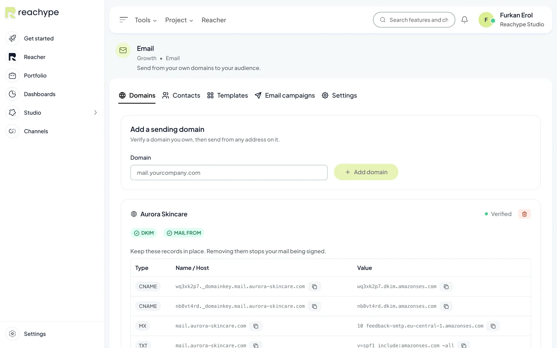Copy the wq3xk2p7 _domainkey host name
This screenshot has width=557, height=348.
point(314,287)
